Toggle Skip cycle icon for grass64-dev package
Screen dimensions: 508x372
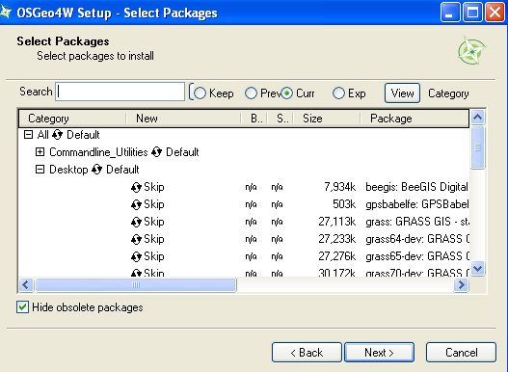136,239
